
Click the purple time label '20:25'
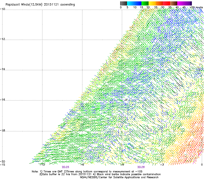click(x=65, y=167)
